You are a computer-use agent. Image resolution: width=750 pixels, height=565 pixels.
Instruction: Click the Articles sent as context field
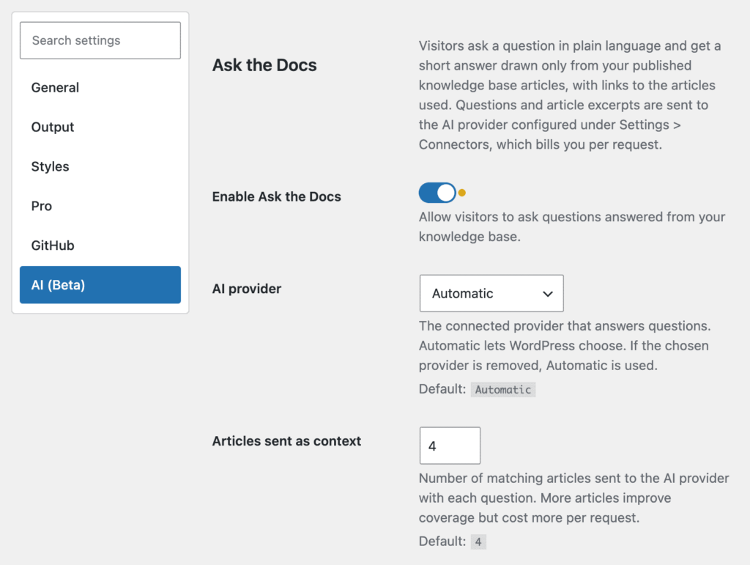[450, 446]
